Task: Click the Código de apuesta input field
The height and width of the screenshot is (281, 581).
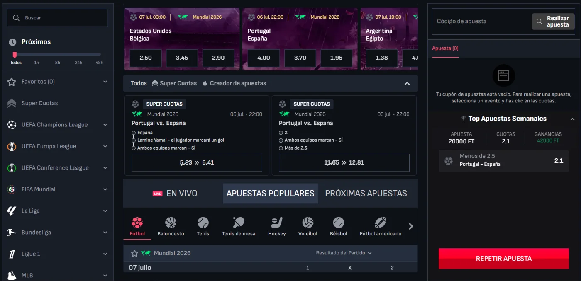Action: click(x=481, y=21)
